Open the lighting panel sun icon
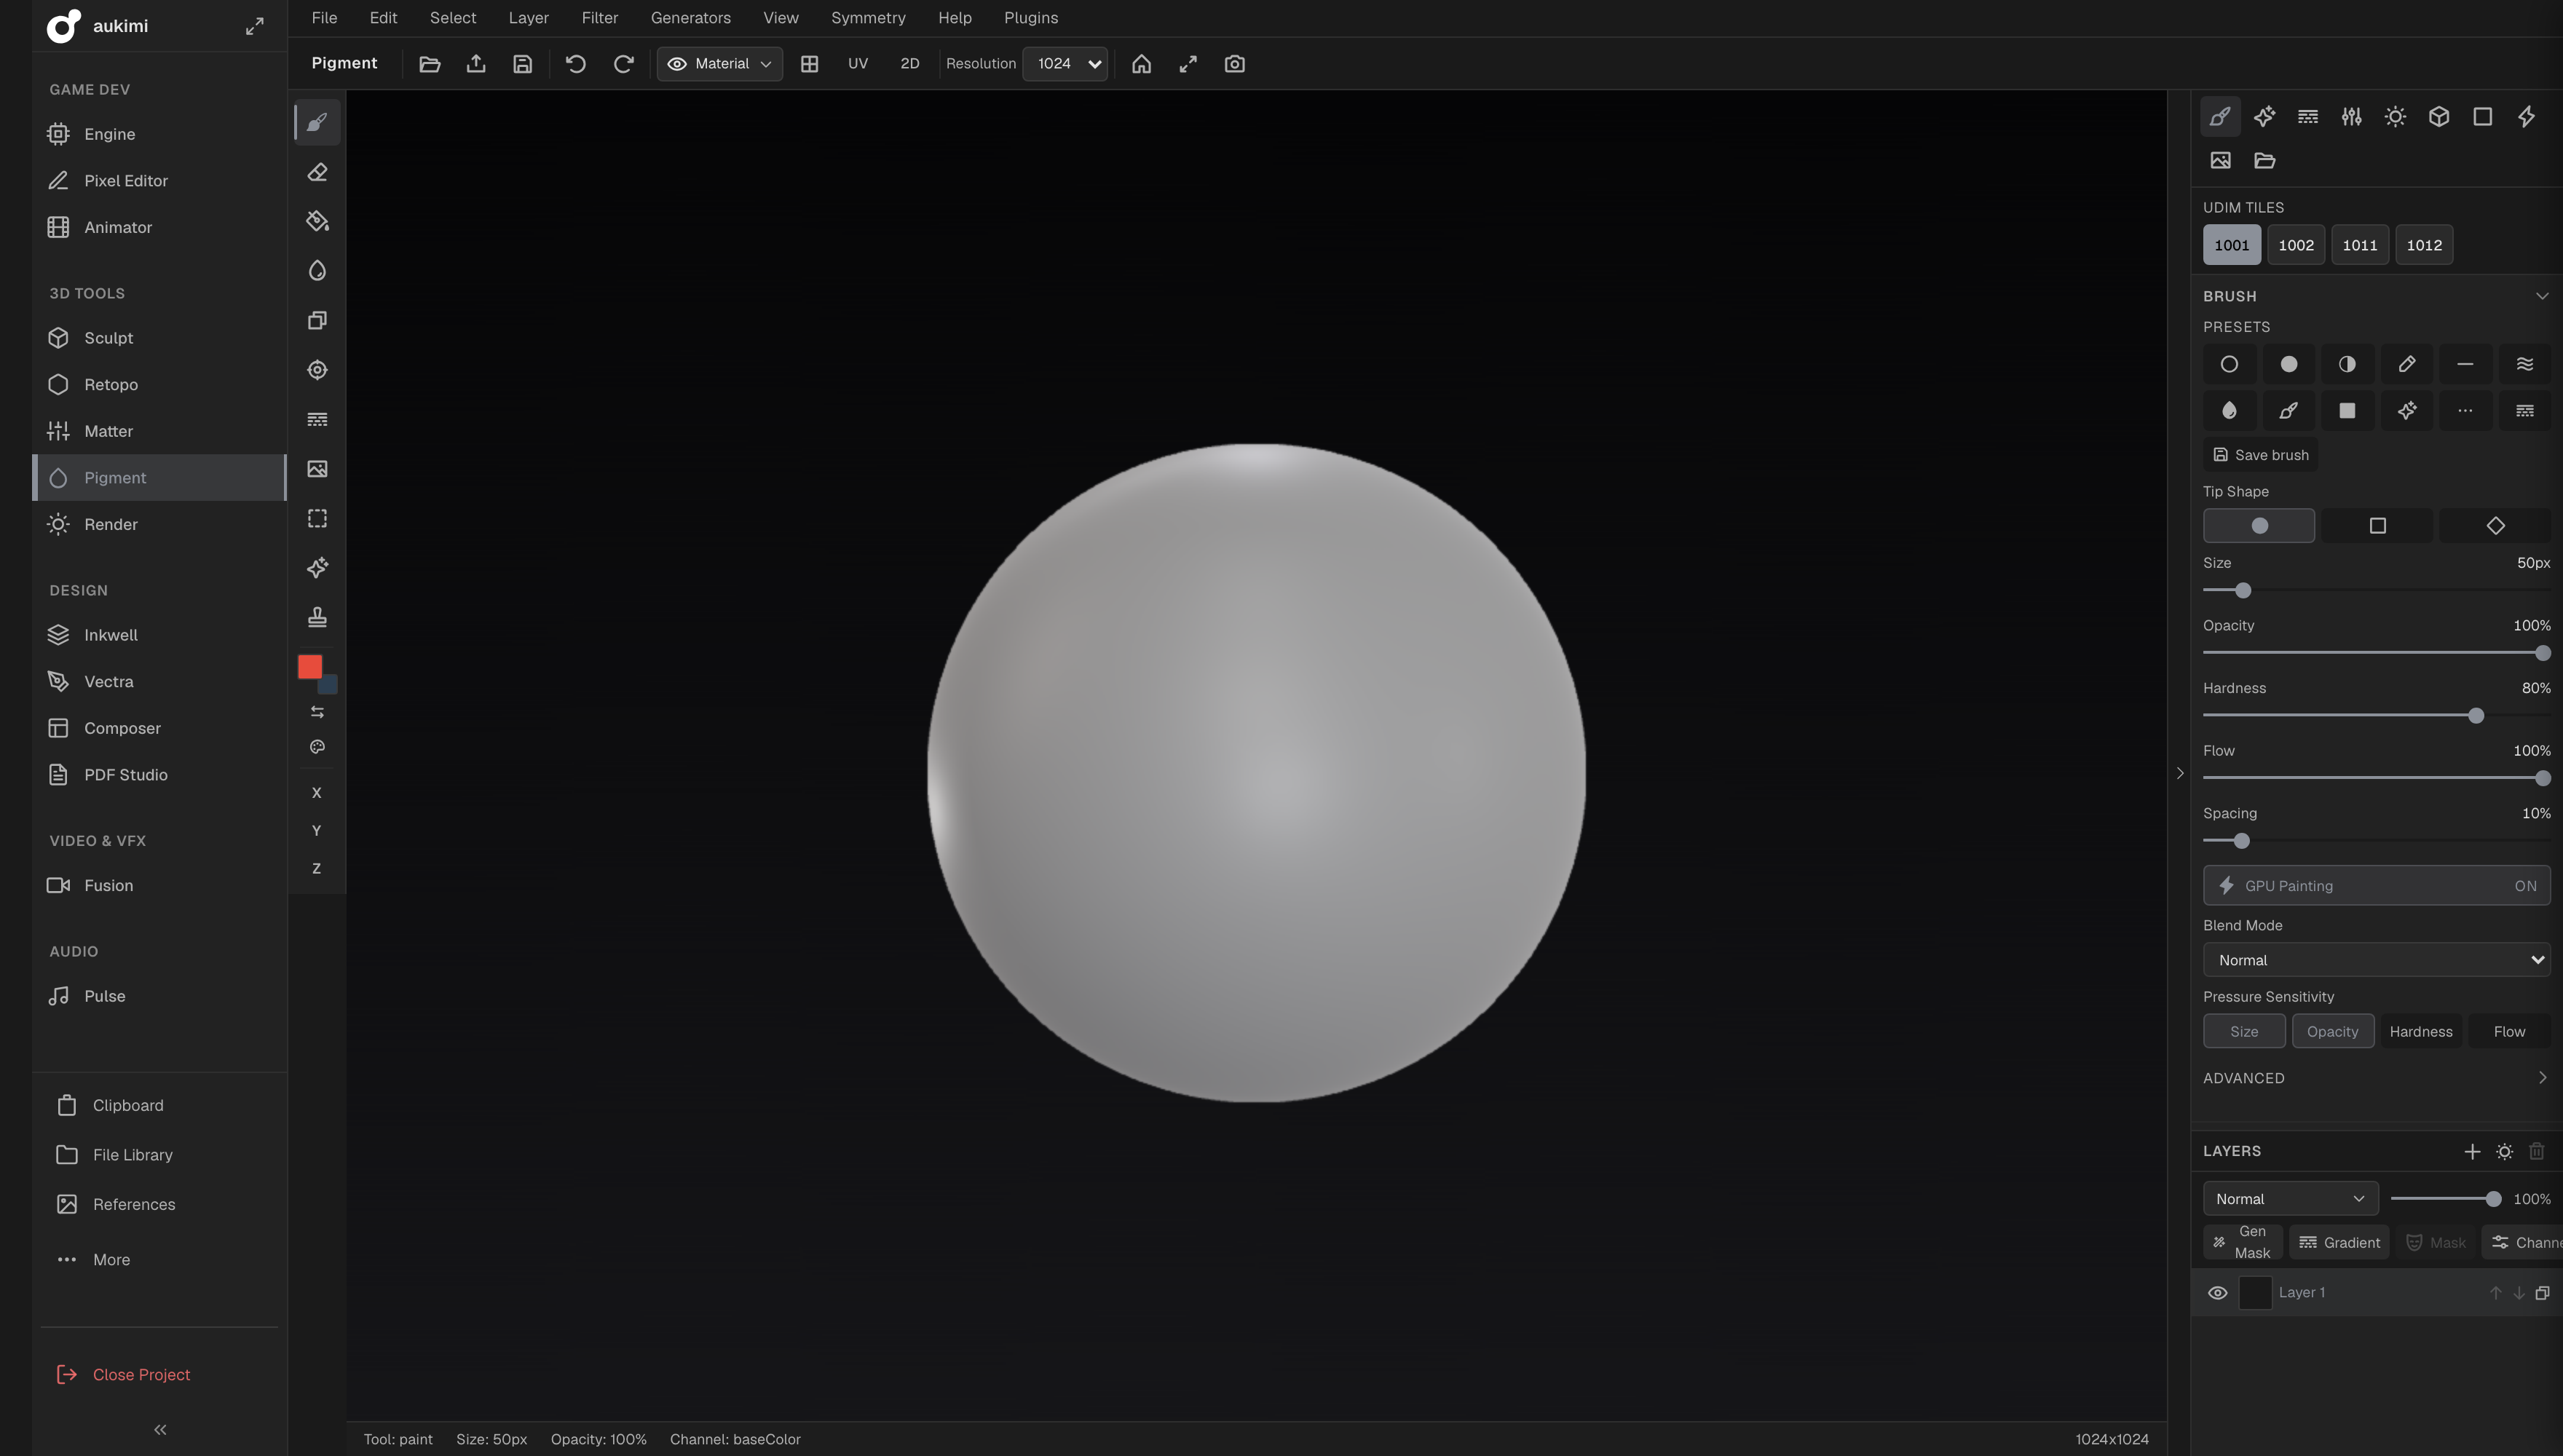The width and height of the screenshot is (2563, 1456). coord(2395,117)
